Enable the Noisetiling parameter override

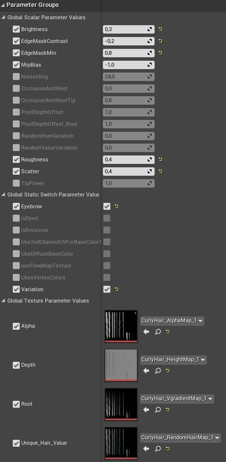16,77
